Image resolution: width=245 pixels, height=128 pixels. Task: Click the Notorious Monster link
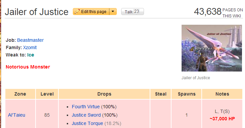(x=28, y=67)
